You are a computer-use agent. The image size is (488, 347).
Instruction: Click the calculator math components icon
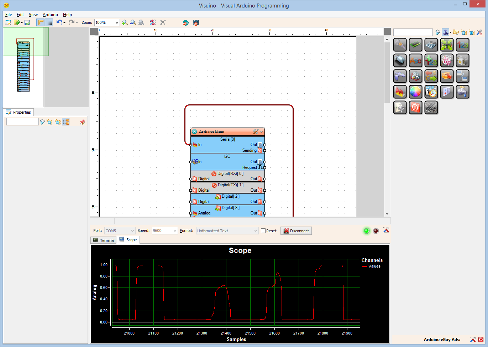431,45
